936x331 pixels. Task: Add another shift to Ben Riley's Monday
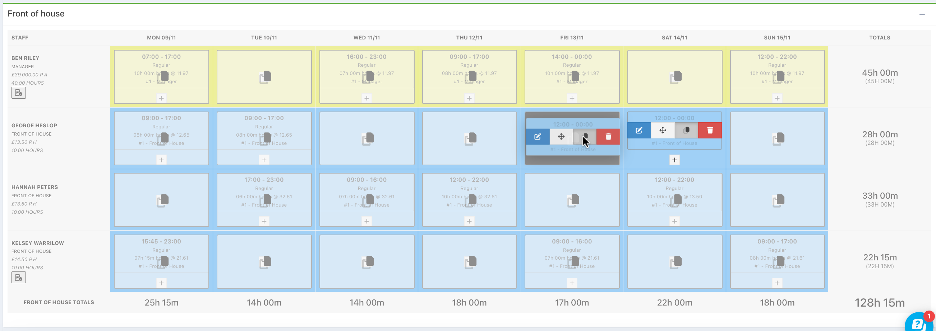pos(161,98)
